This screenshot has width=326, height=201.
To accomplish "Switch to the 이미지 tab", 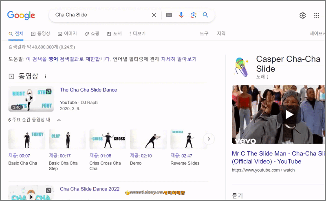I will coord(67,34).
